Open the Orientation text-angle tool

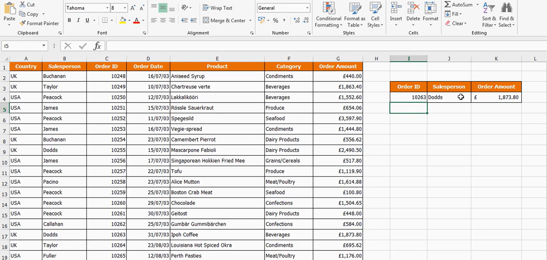point(185,8)
